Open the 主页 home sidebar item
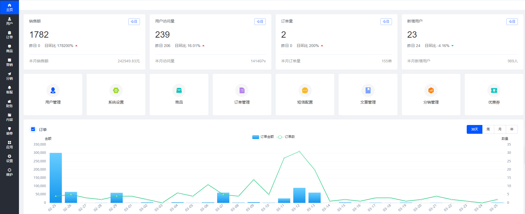The image size is (525, 214). click(9, 7)
